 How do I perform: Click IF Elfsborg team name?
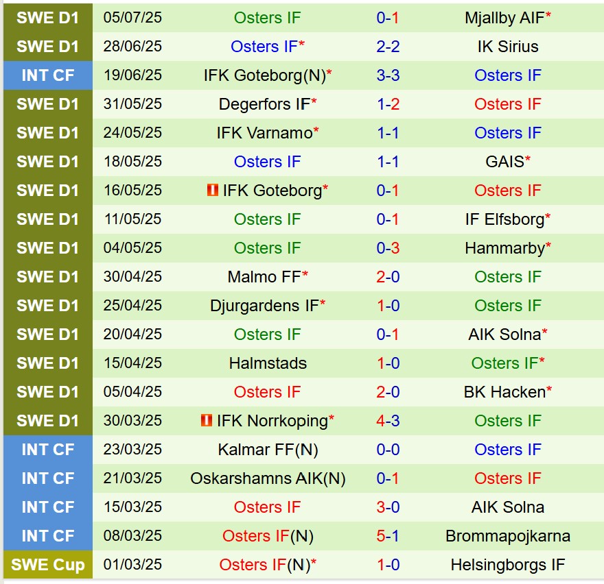pos(505,219)
